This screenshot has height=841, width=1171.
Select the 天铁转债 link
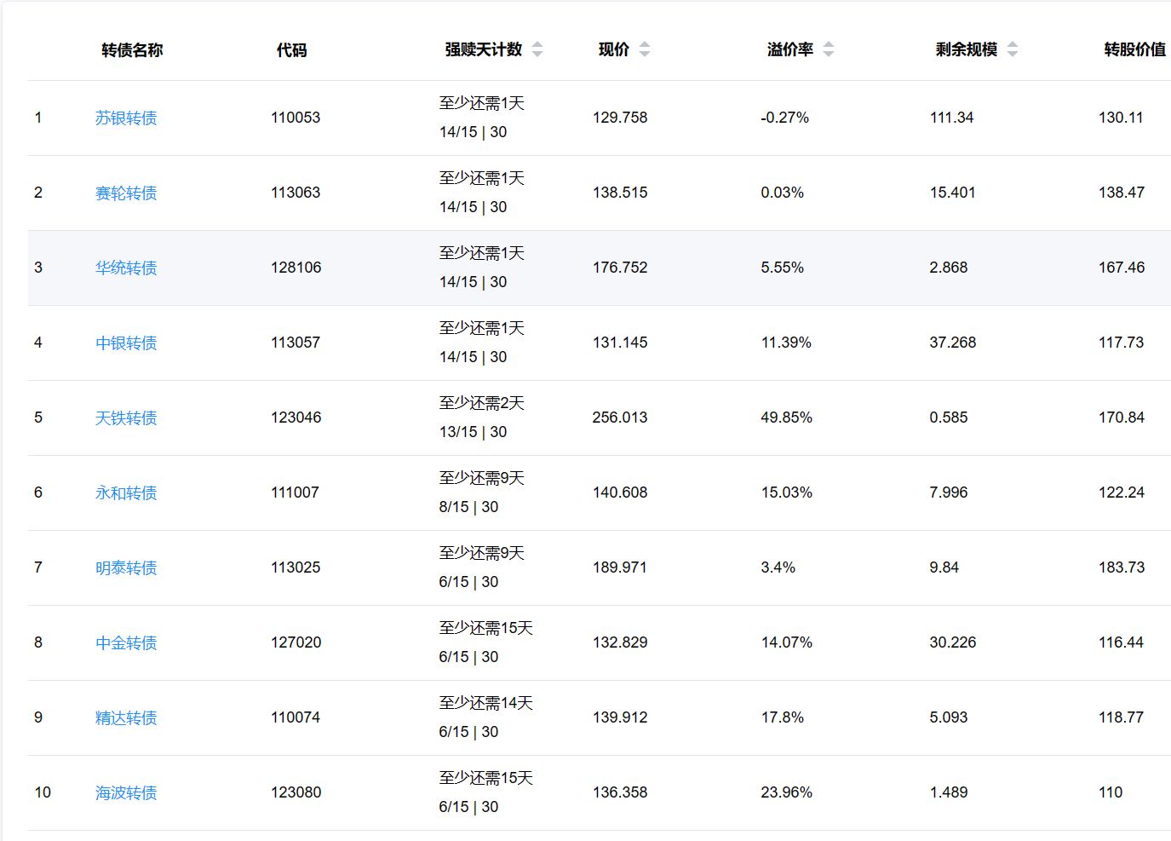(x=126, y=418)
